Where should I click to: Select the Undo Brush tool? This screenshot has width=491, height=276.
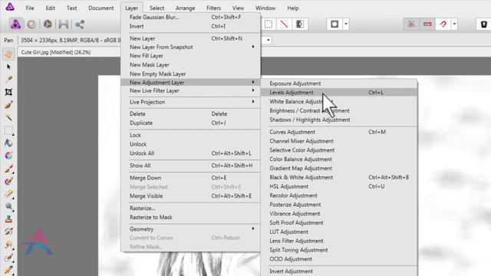(8, 232)
